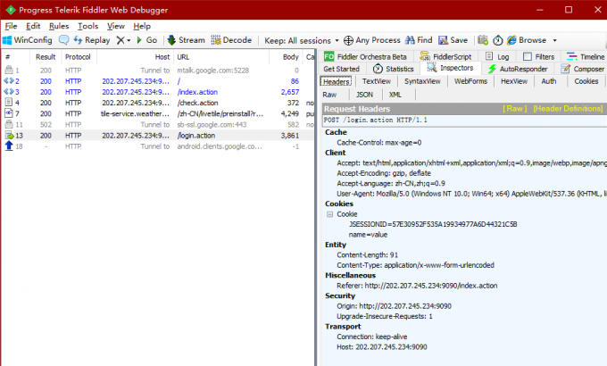Select the JSON inspector tab

click(x=364, y=95)
